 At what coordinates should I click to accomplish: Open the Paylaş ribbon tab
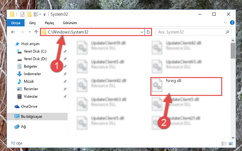pyautogui.click(x=49, y=23)
